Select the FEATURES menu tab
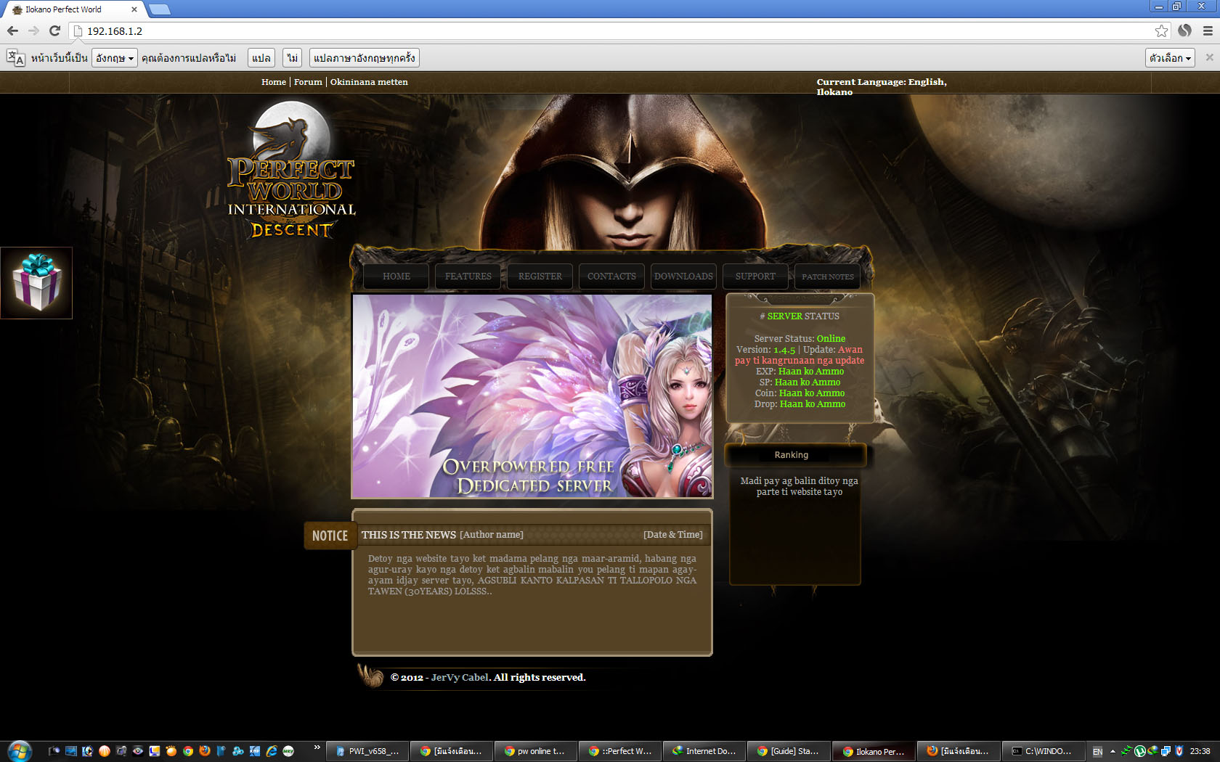 coord(468,276)
